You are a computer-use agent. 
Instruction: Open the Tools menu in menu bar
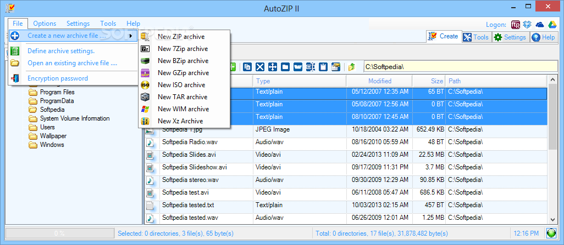coord(108,24)
